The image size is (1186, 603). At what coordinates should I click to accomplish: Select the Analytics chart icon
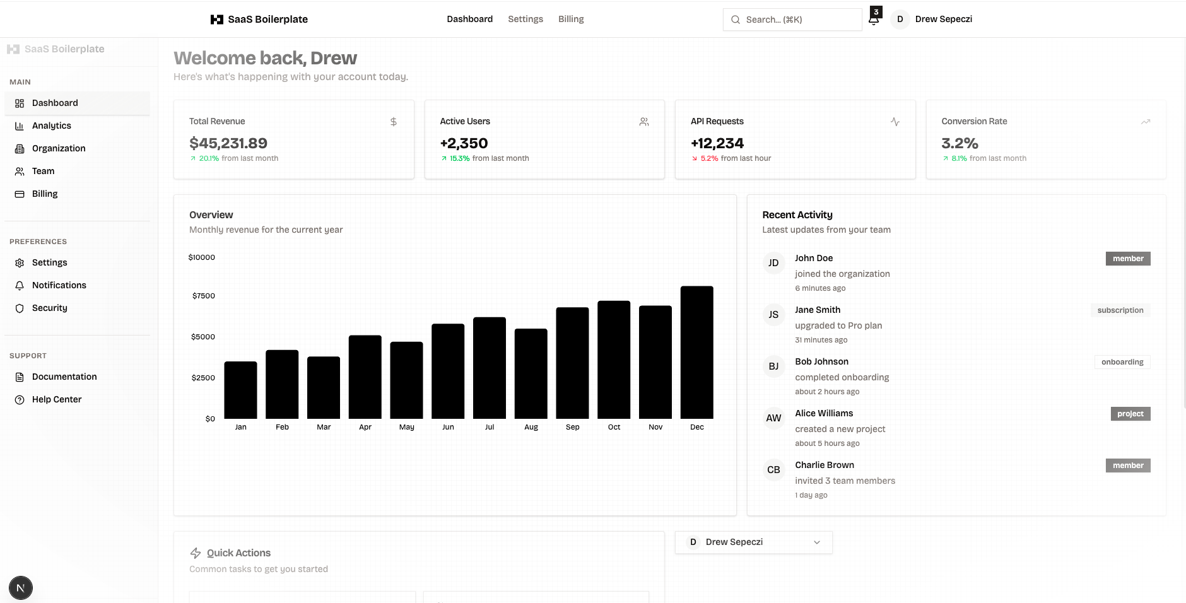coord(18,126)
